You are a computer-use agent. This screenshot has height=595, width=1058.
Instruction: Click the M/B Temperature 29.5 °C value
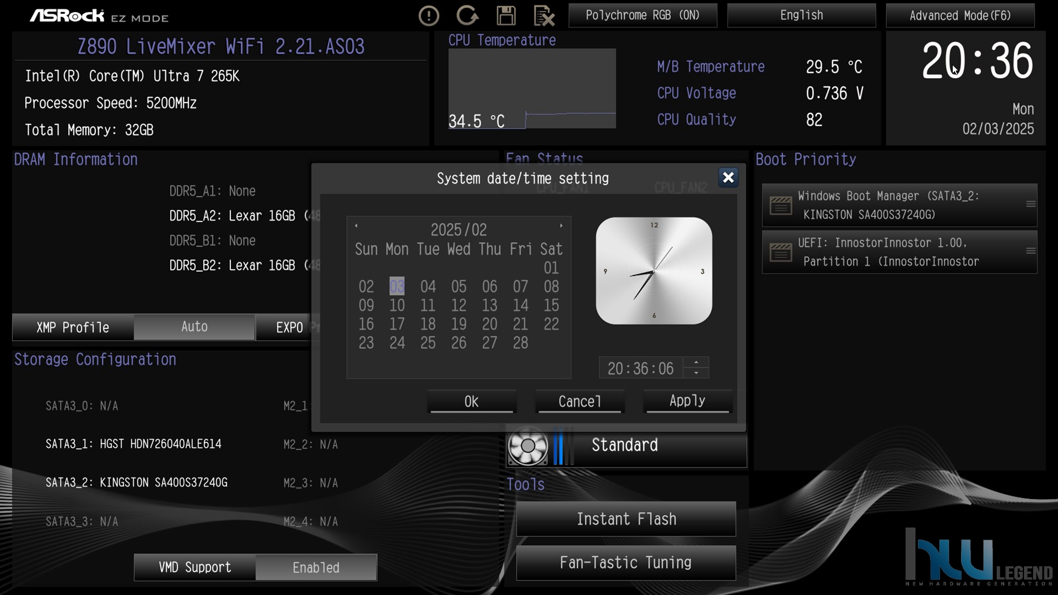coord(834,67)
